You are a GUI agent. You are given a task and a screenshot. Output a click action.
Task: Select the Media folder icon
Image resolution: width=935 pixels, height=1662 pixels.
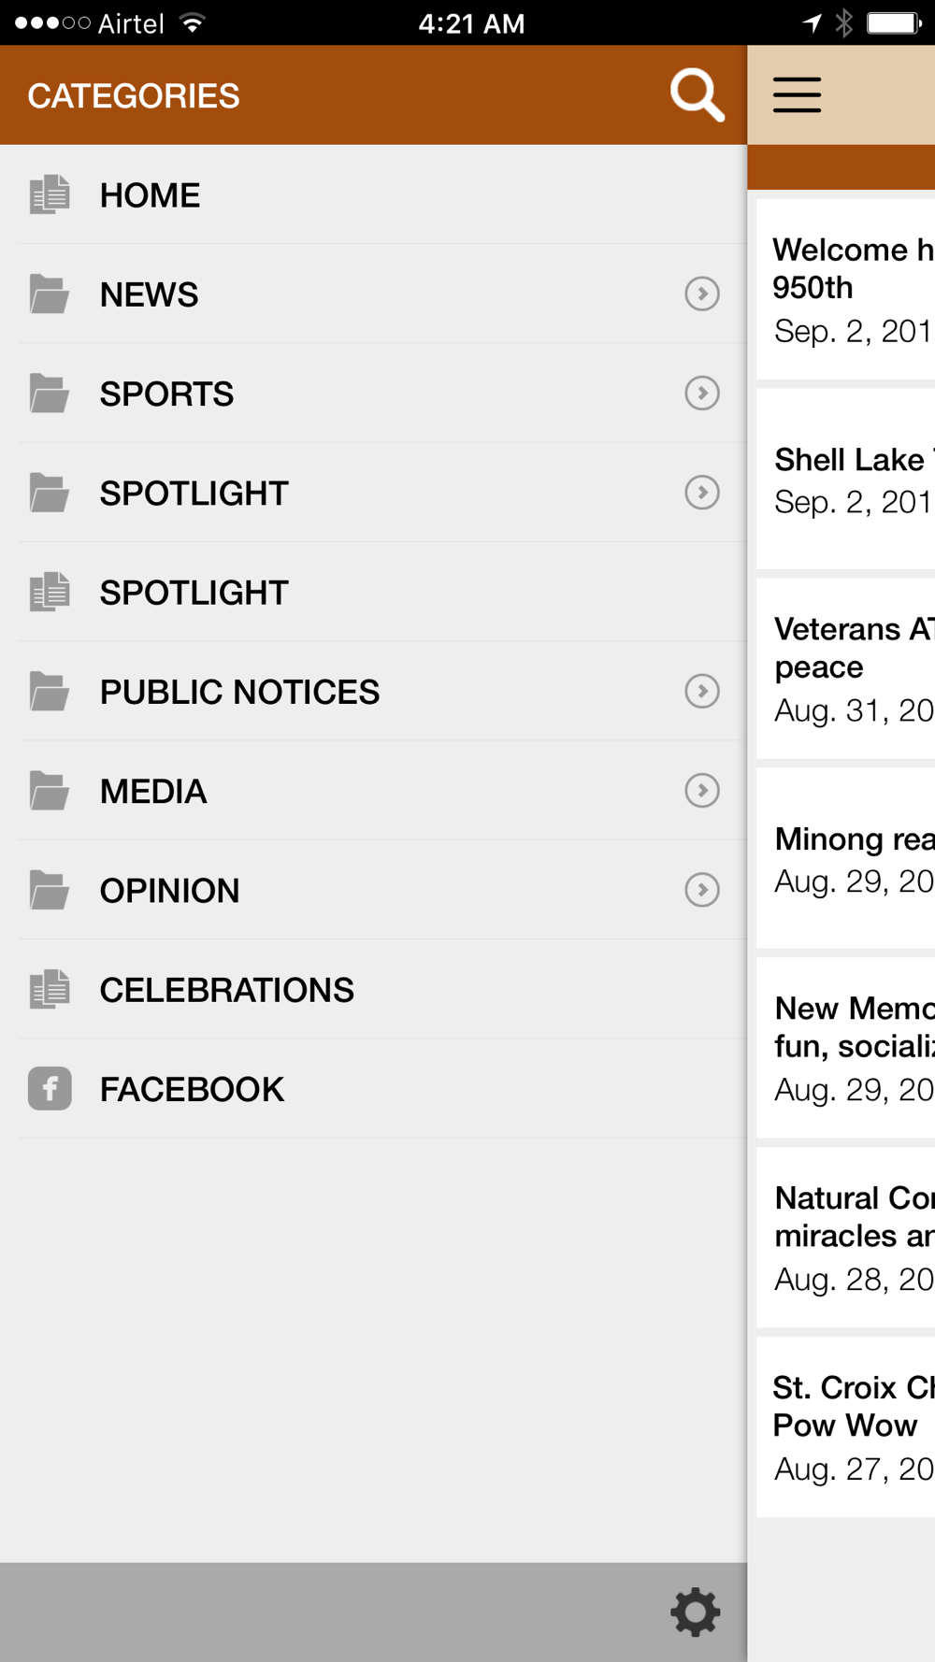50,791
